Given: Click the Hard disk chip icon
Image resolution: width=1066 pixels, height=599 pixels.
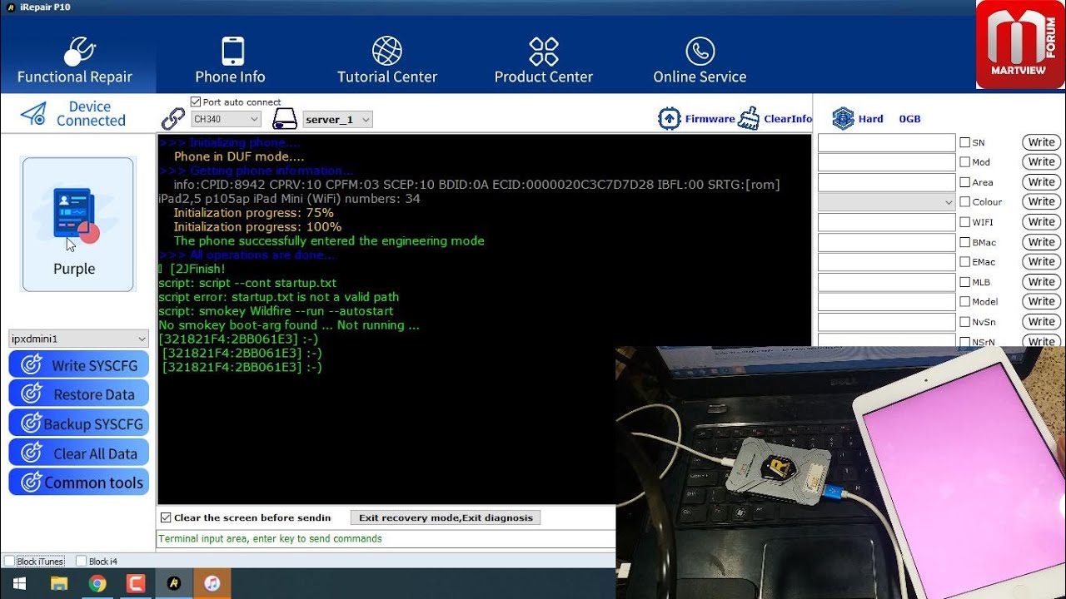Looking at the screenshot, I should (x=843, y=118).
